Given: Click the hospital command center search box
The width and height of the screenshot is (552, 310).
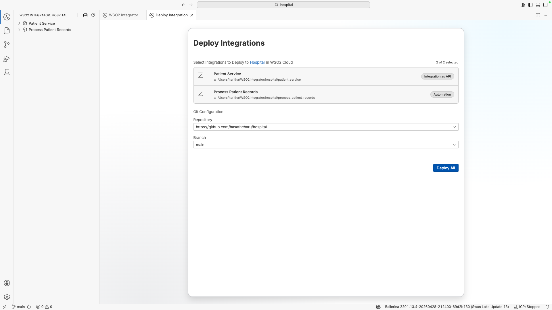Looking at the screenshot, I should 283,5.
